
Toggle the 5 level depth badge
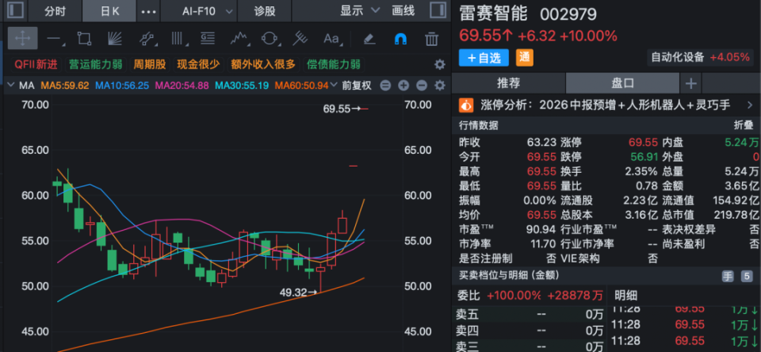[x=746, y=276]
